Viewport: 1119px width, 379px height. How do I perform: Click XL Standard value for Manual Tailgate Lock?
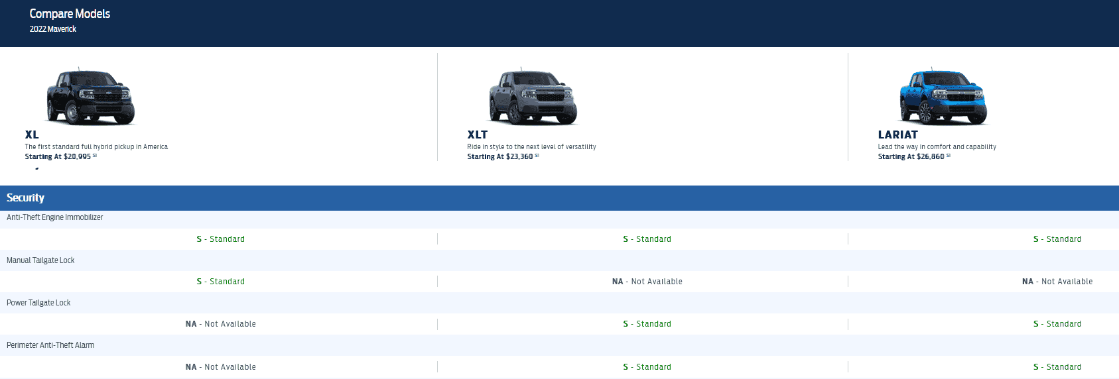click(220, 282)
